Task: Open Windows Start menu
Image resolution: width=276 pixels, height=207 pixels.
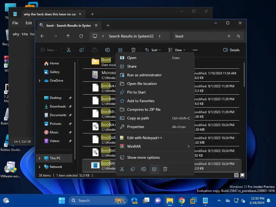Action: pyautogui.click(x=62, y=201)
